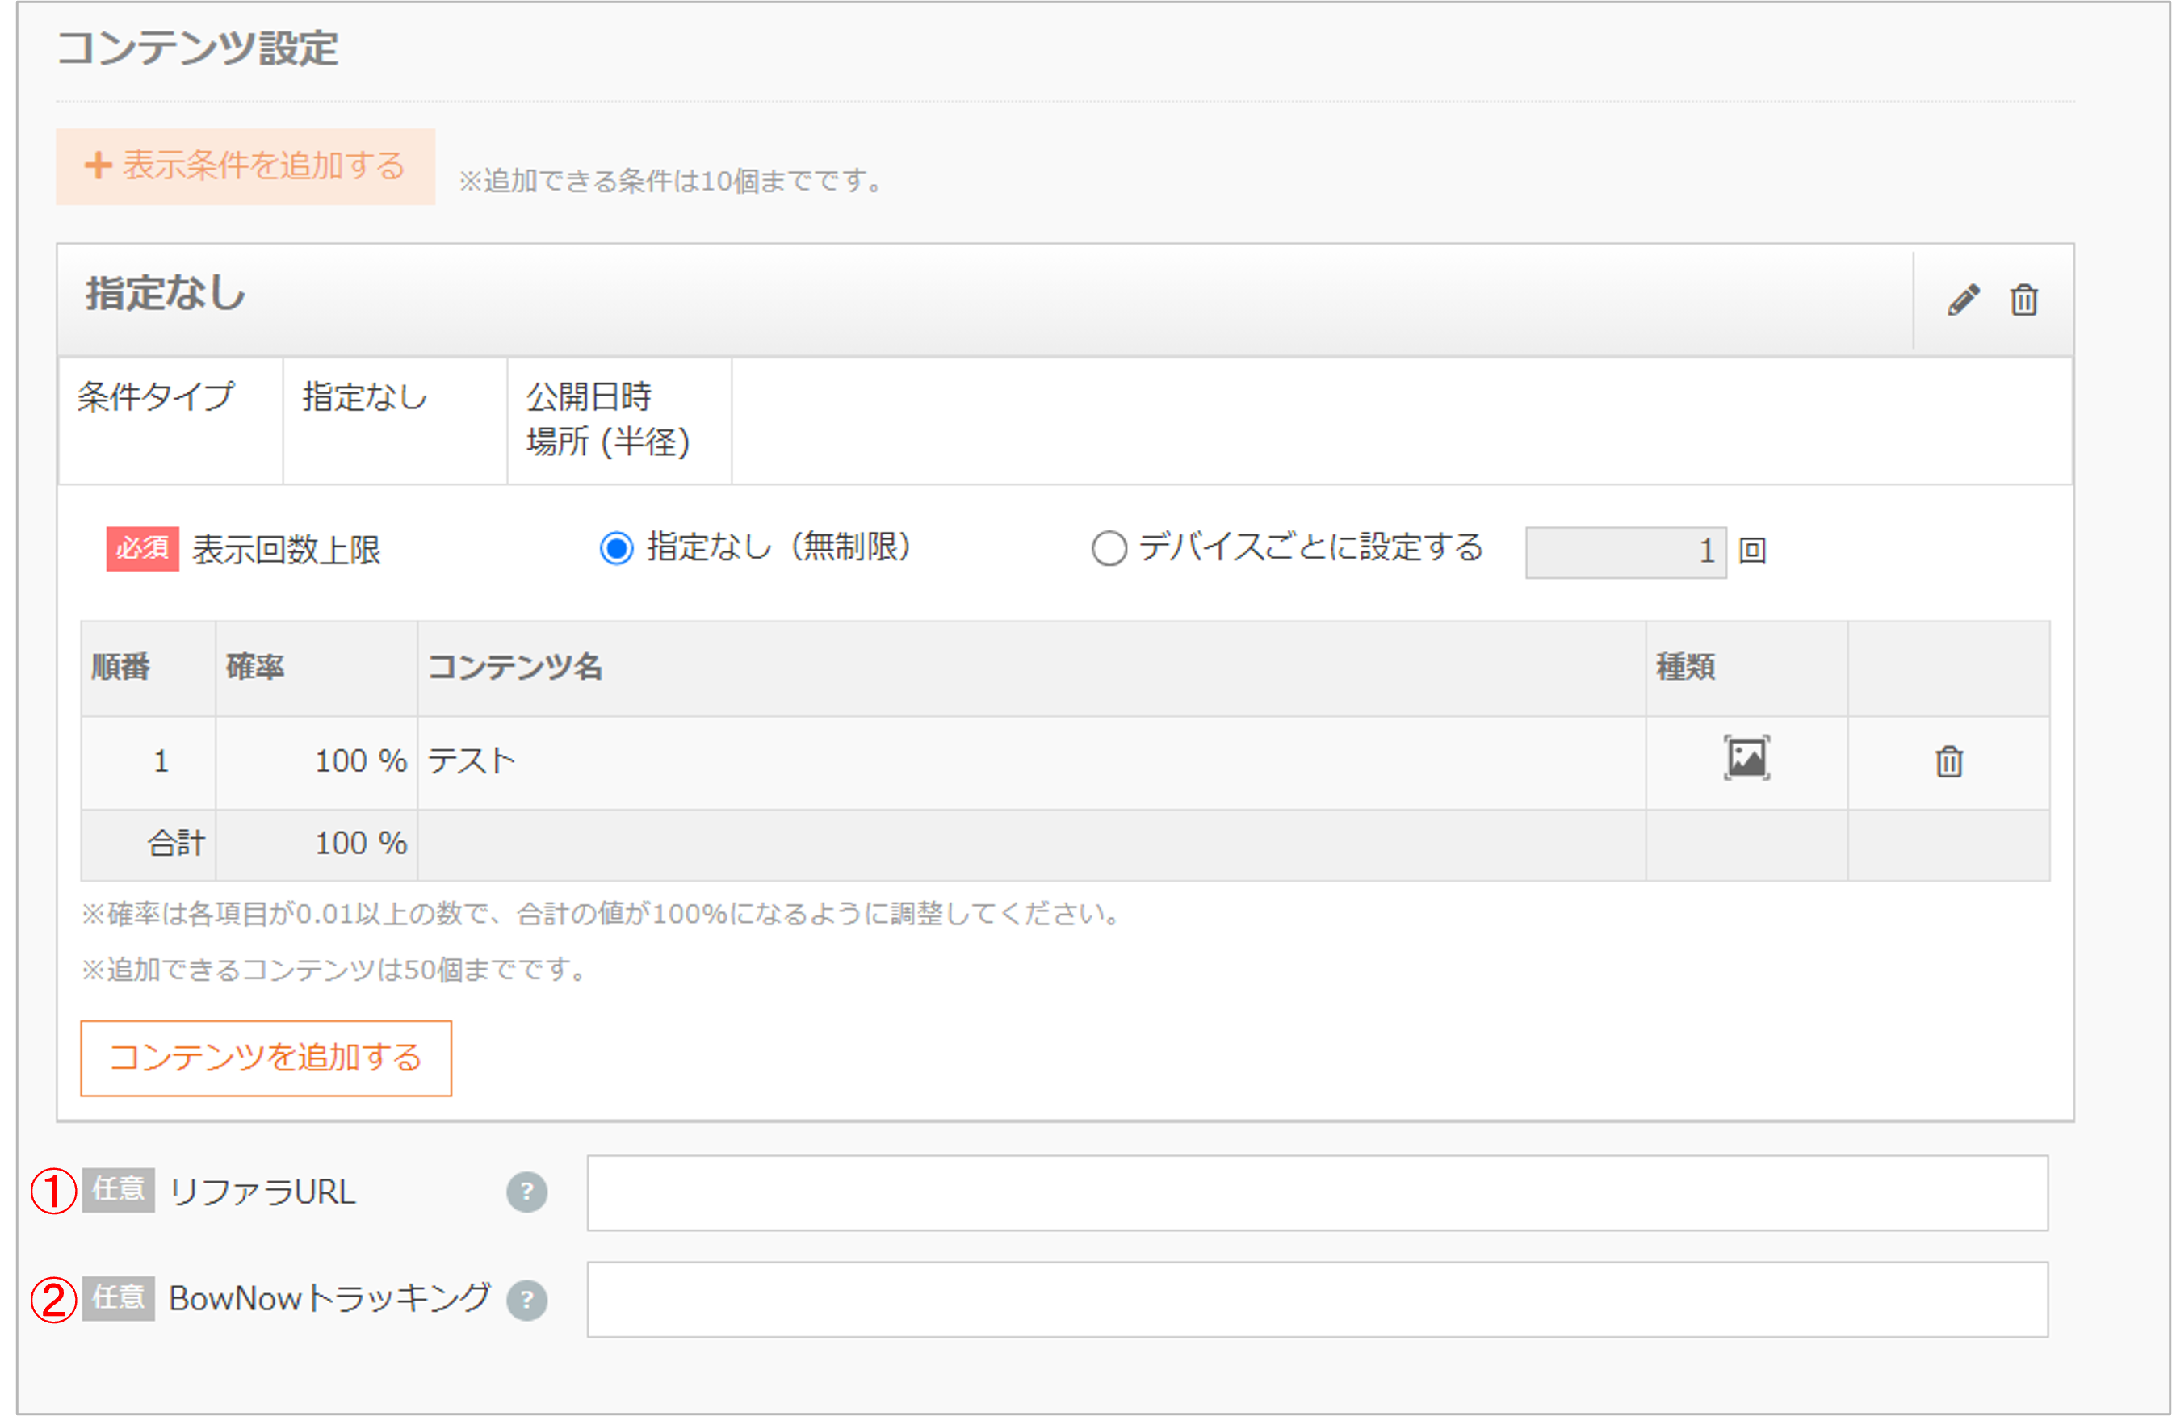Viewport: 2172px width, 1416px height.
Task: Click the note about 10個まで conditions
Action: (673, 181)
